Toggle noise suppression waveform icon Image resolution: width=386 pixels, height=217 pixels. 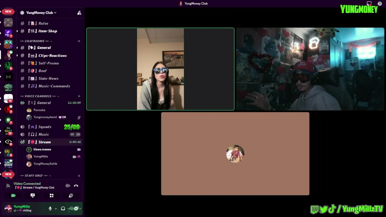pos(68,186)
